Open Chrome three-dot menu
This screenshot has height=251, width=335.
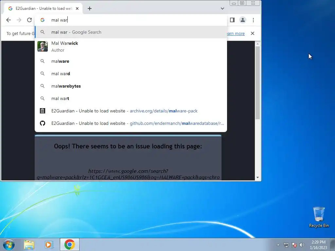[x=254, y=20]
